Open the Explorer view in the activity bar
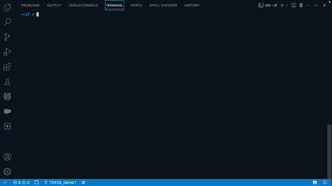This screenshot has width=332, height=186. coord(7,7)
